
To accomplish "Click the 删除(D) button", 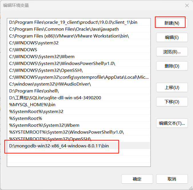I will pos(172,66).
